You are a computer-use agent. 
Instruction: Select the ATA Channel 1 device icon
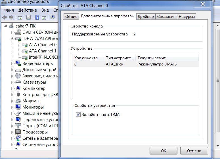click(x=25, y=51)
